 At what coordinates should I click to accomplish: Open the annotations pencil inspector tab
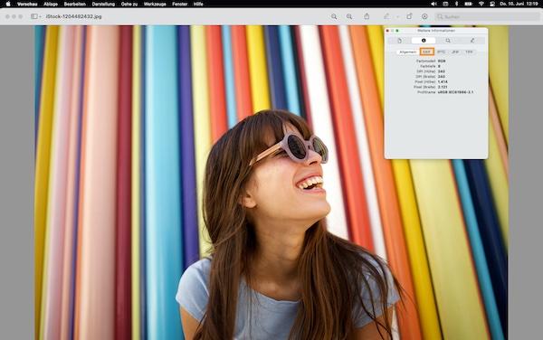(x=472, y=41)
